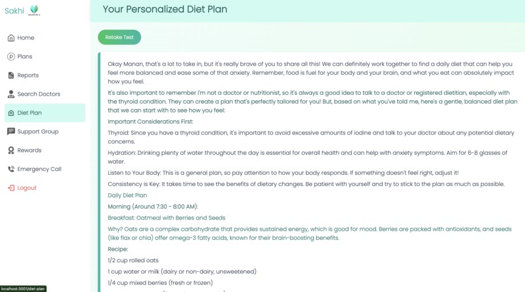Viewport: 525px width, 292px height.
Task: Click the Logout arrow icon
Action: [11, 188]
